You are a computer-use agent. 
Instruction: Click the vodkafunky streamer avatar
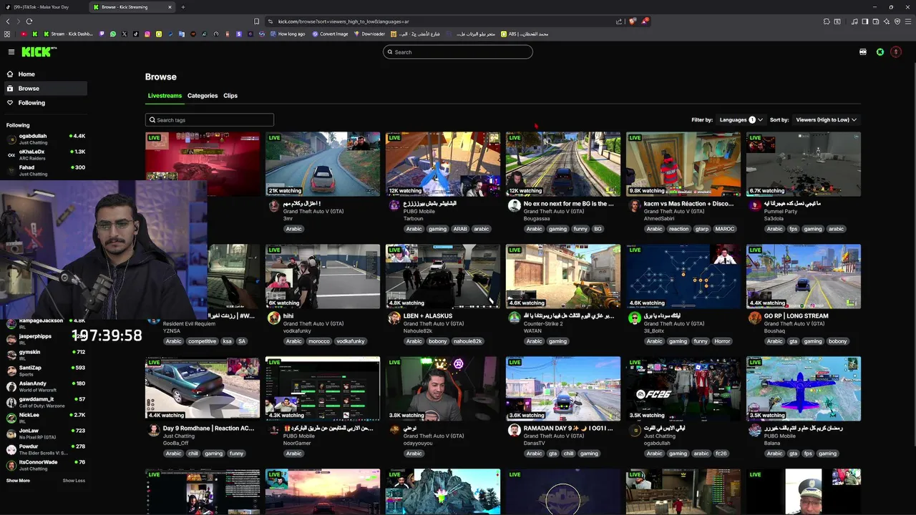click(273, 318)
